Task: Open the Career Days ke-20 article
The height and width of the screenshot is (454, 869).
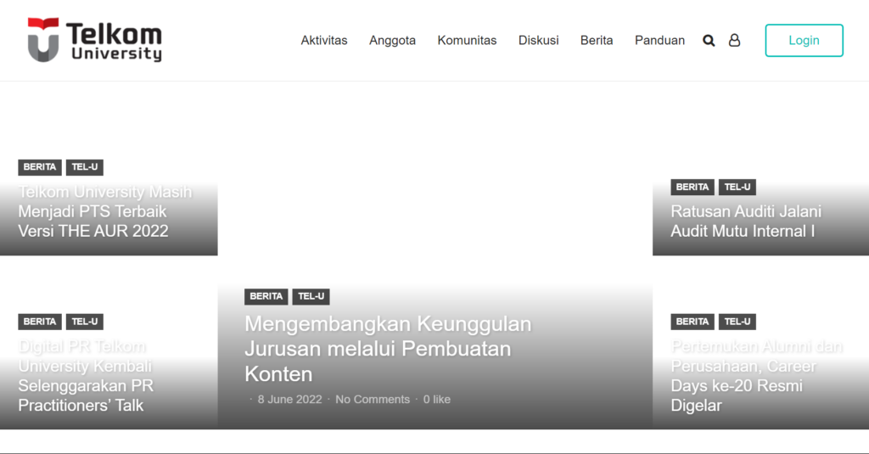Action: 756,376
